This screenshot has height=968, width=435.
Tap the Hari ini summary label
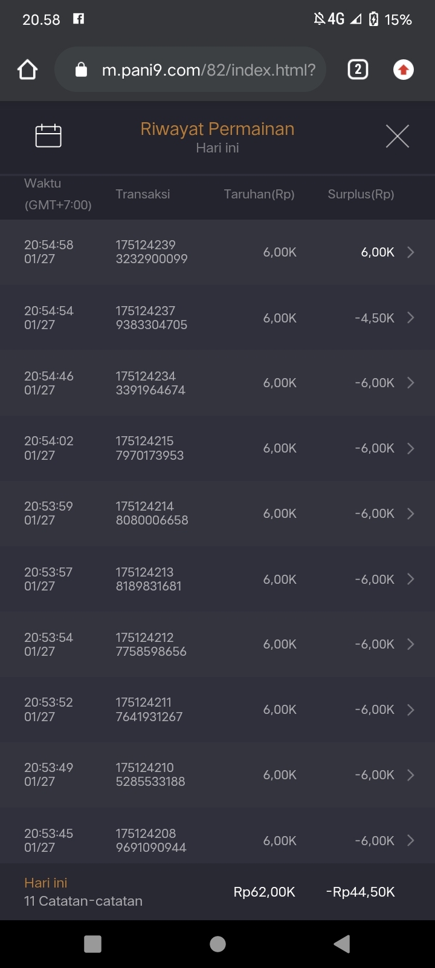click(46, 883)
